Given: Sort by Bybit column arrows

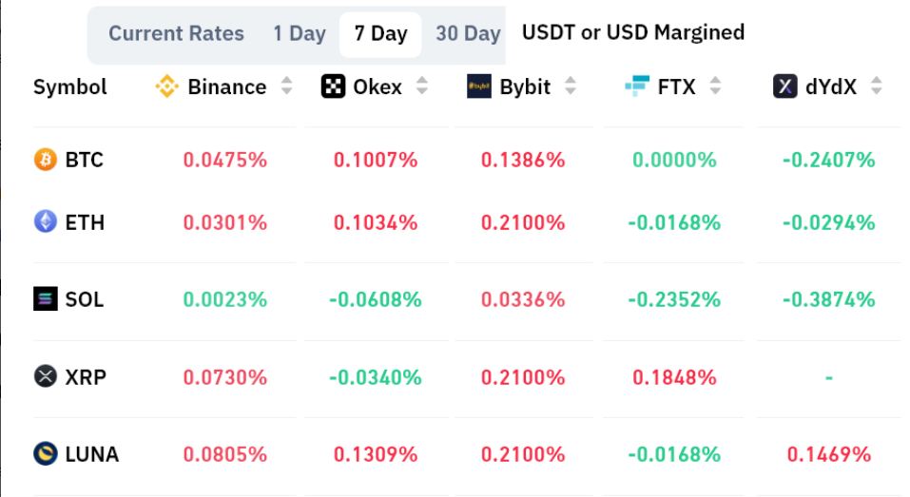Looking at the screenshot, I should [x=571, y=87].
